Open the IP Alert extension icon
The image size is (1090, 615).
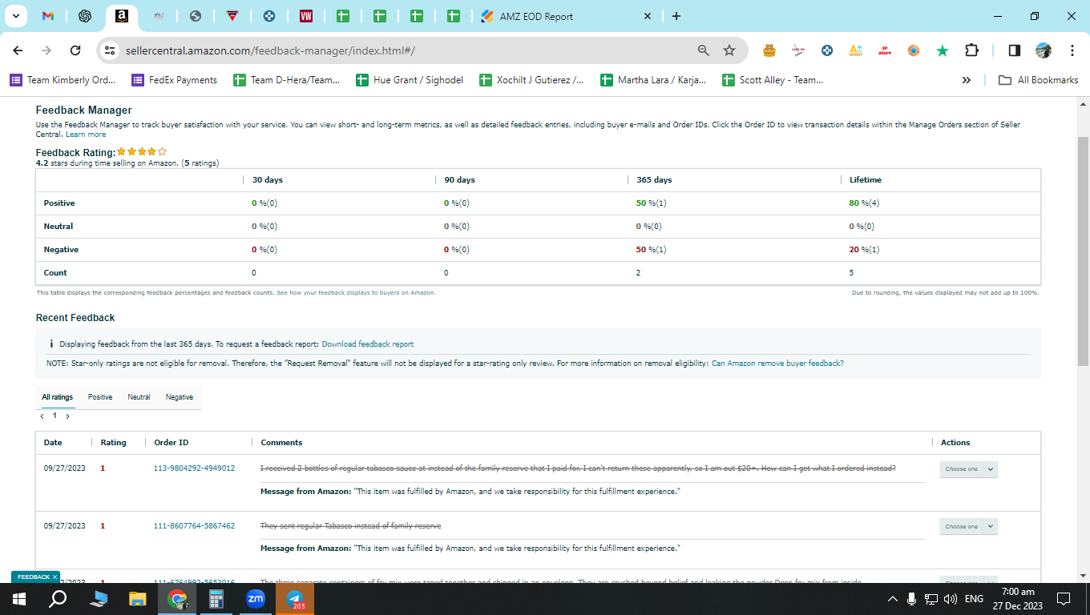pos(885,50)
